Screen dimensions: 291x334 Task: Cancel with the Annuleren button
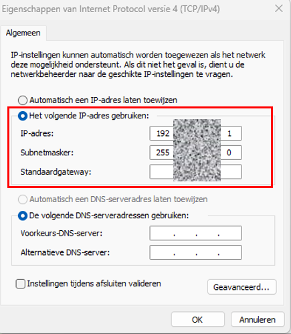258,319
